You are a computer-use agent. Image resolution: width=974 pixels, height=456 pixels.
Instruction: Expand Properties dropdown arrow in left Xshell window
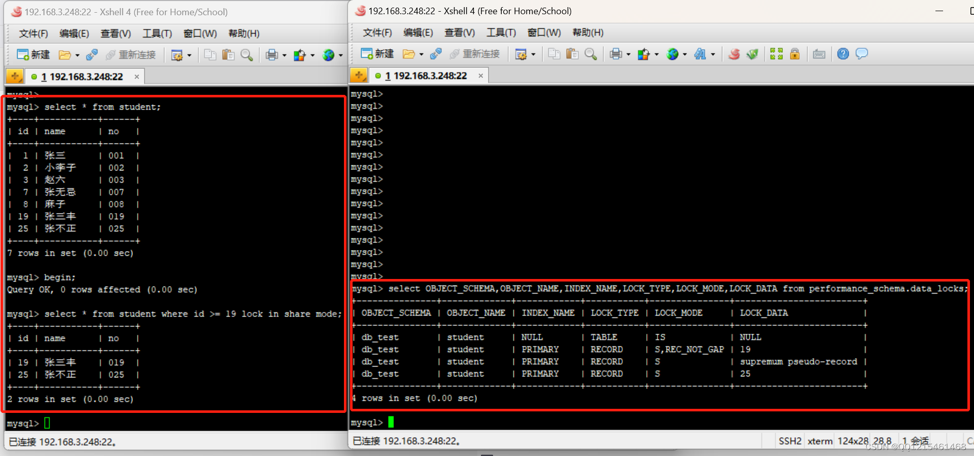click(189, 55)
